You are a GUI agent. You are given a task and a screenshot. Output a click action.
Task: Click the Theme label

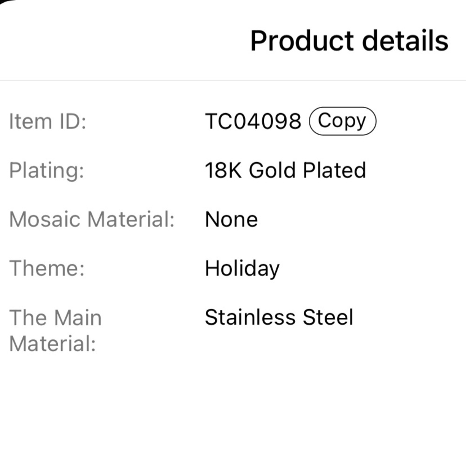(47, 268)
